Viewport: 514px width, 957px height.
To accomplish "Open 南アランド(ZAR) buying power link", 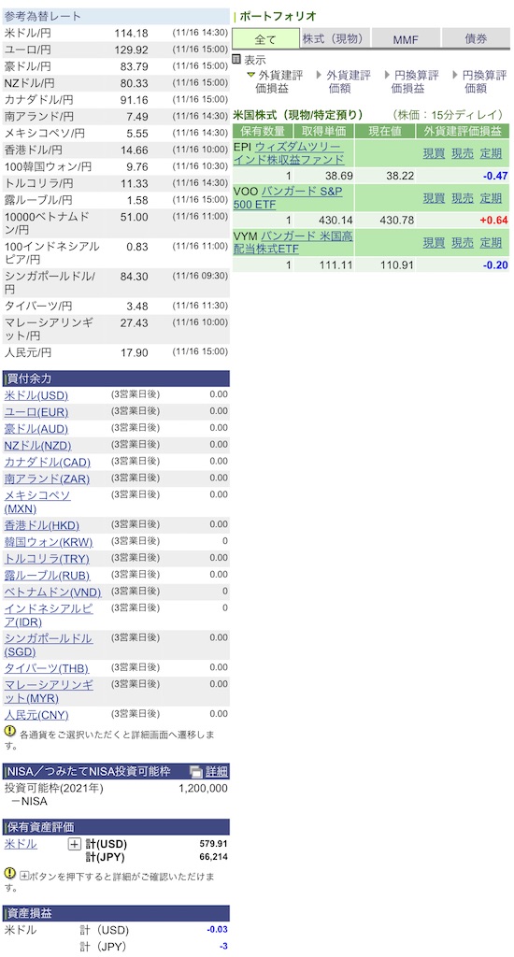I will point(47,479).
